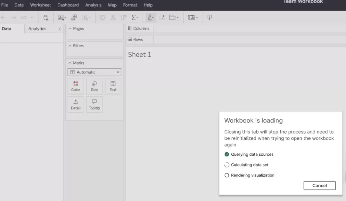
Task: Open the Tooltip marks card
Action: (95, 104)
